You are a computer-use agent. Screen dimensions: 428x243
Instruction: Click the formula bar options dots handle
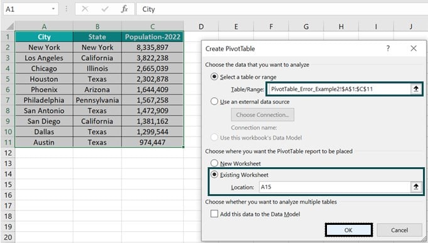click(67, 9)
